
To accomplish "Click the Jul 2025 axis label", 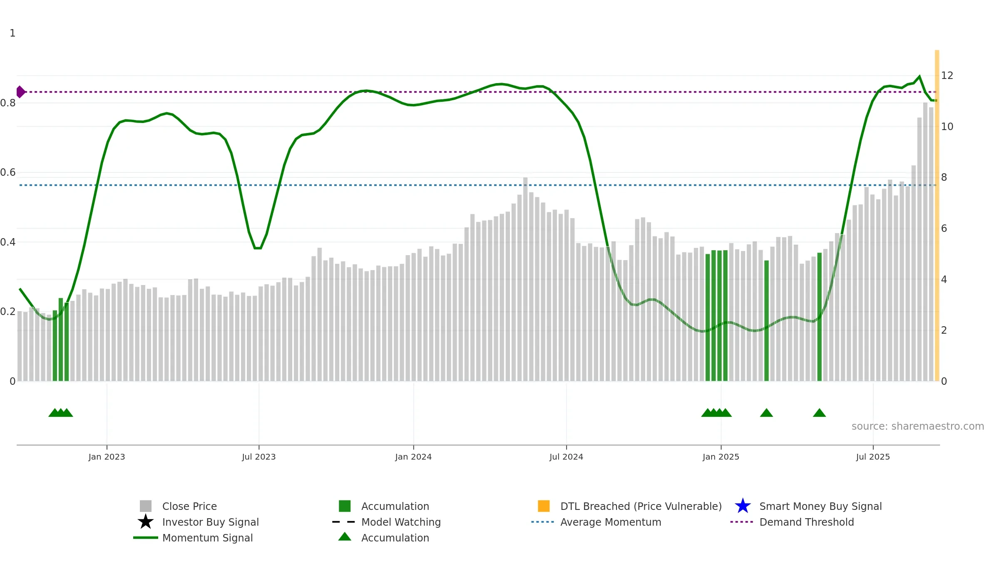I will (873, 457).
